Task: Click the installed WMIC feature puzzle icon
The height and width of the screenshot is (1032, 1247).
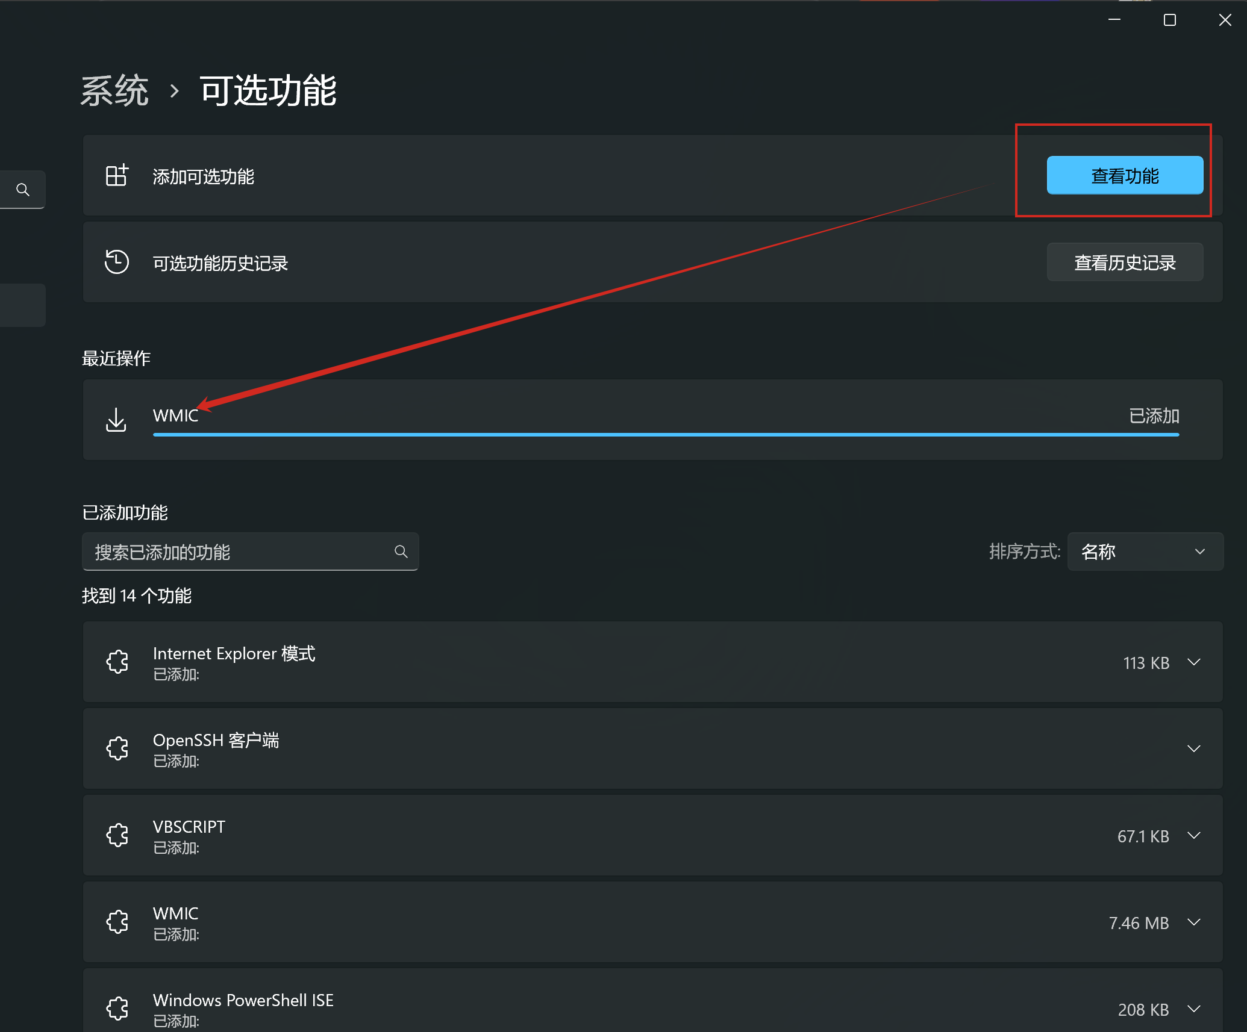Action: tap(117, 922)
